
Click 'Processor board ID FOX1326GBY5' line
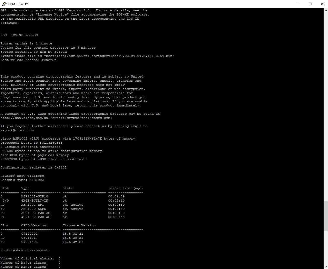pyautogui.click(x=32, y=143)
